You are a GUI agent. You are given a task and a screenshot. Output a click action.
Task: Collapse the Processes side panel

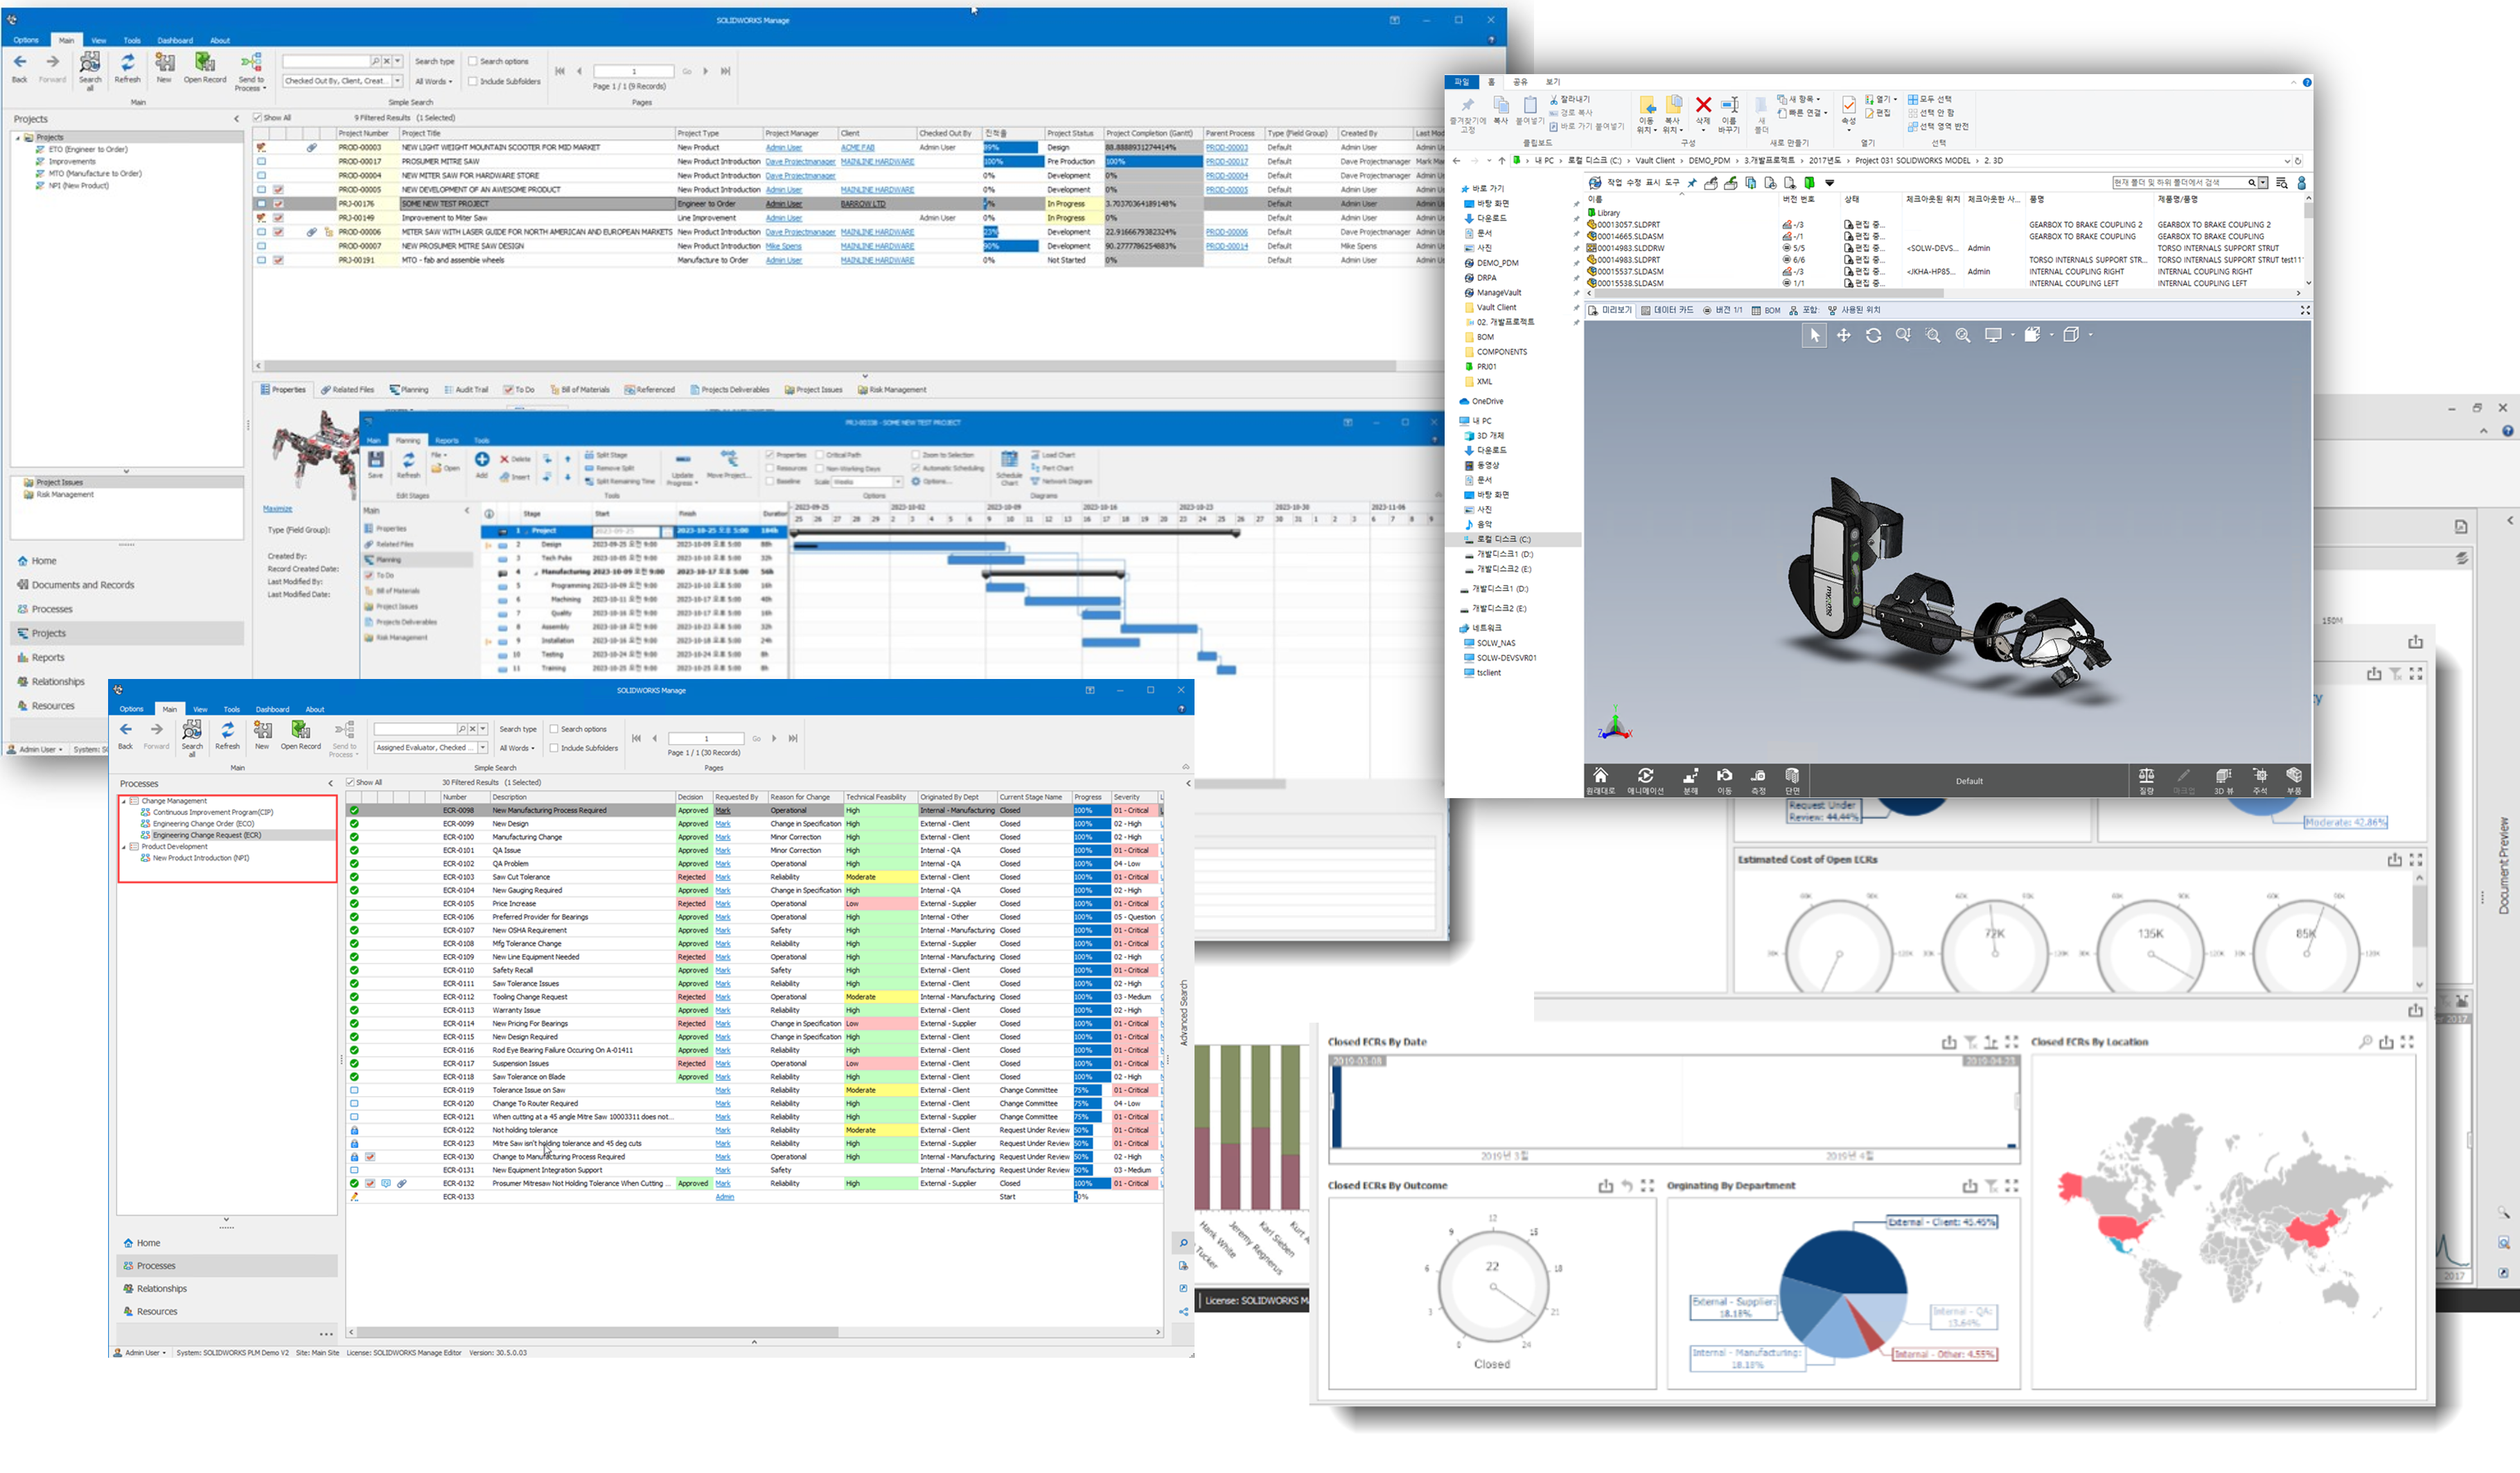click(x=330, y=784)
